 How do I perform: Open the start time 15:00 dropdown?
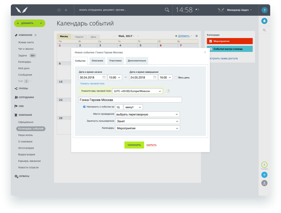pos(115,77)
